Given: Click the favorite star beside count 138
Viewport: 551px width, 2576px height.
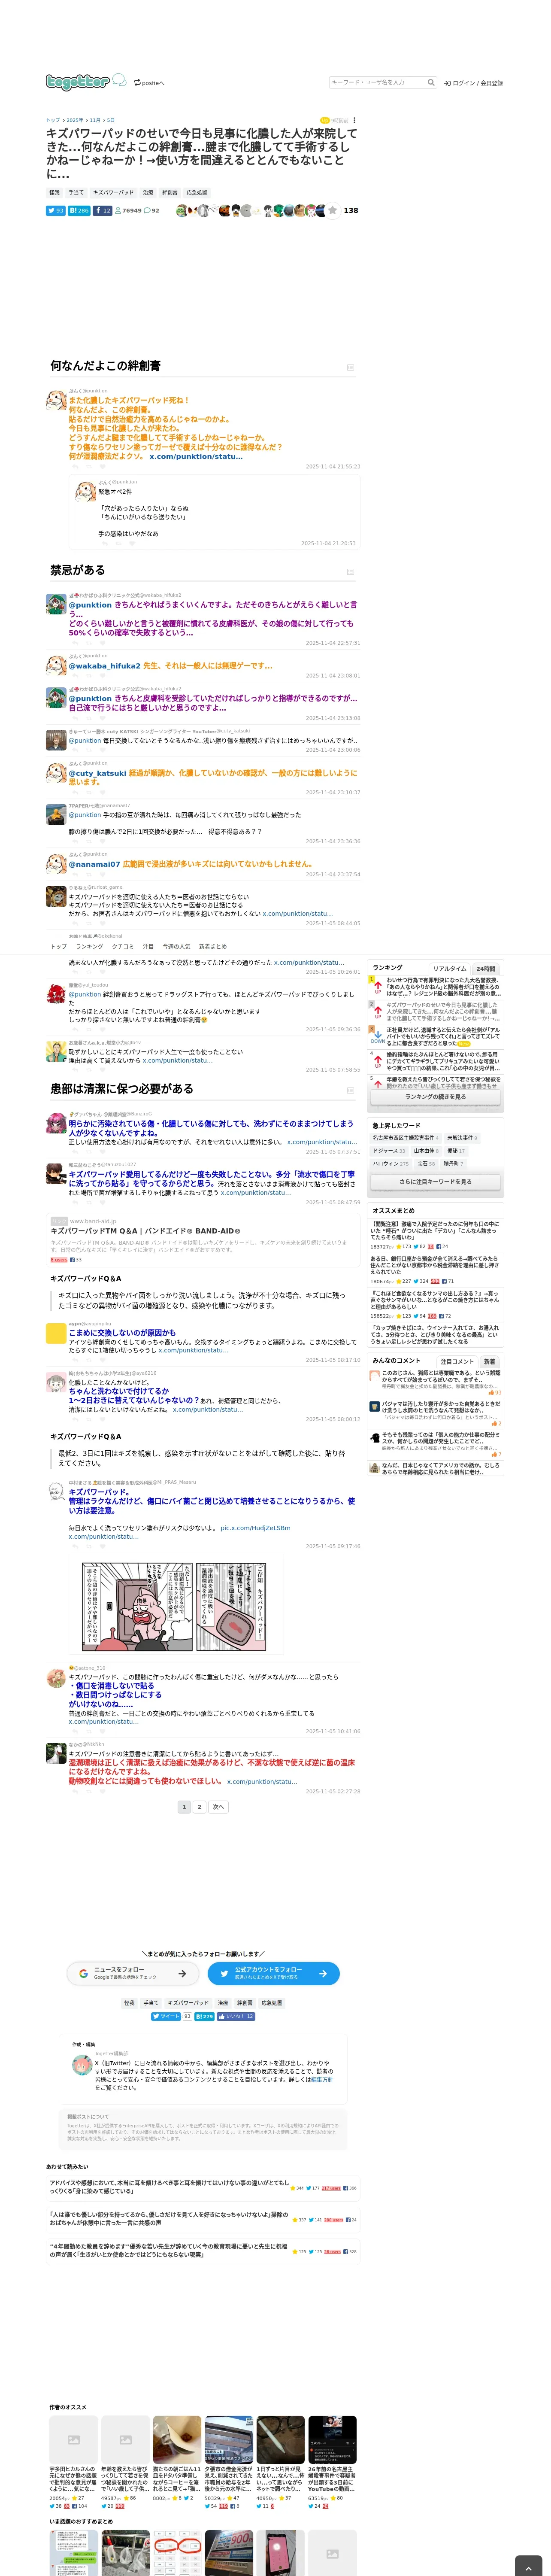Looking at the screenshot, I should 332,210.
